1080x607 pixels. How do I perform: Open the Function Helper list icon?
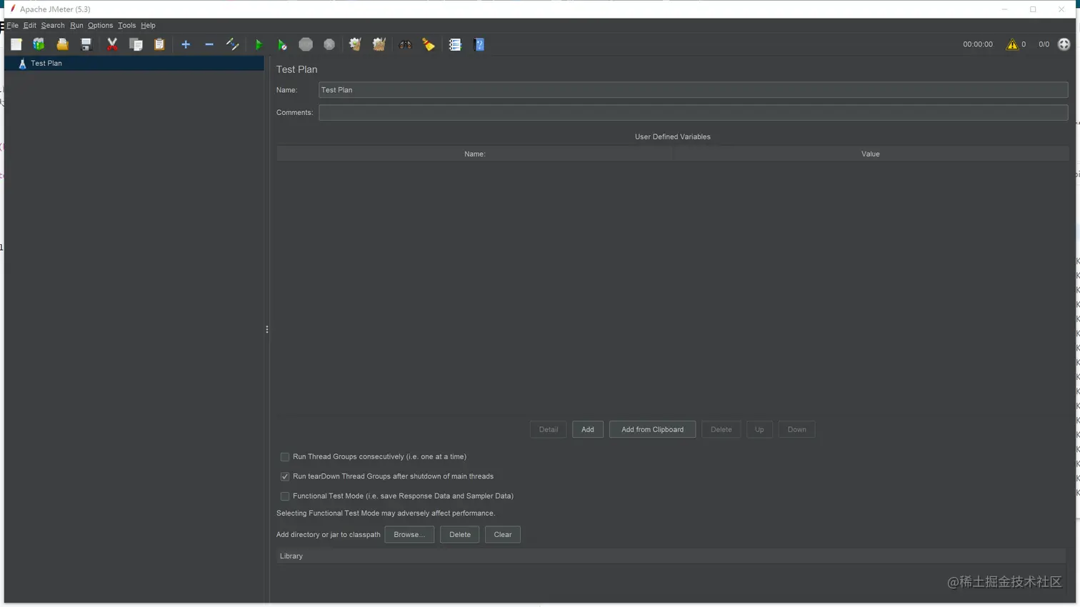tap(455, 44)
